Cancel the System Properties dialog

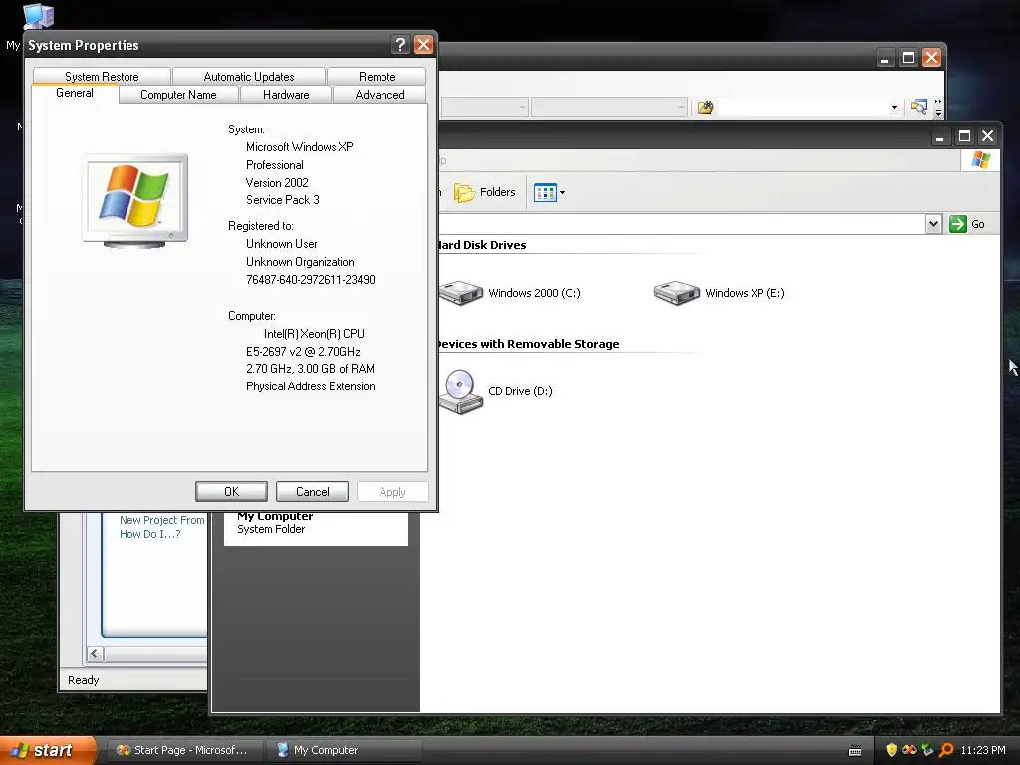tap(312, 492)
